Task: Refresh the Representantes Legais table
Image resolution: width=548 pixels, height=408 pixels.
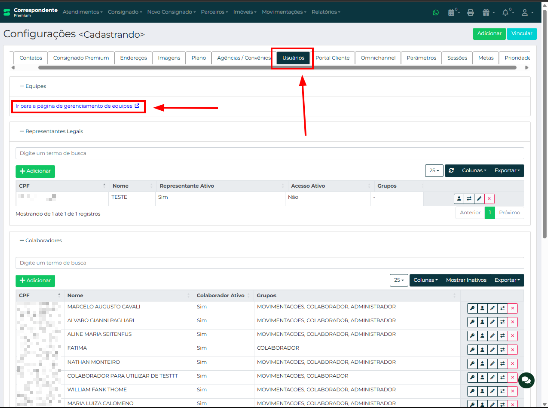Action: (451, 171)
